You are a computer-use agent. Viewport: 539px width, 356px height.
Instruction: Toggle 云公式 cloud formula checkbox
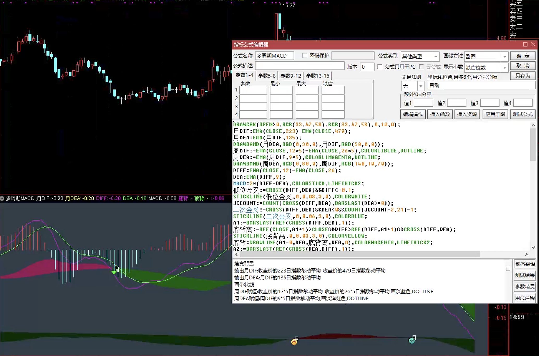coord(421,67)
